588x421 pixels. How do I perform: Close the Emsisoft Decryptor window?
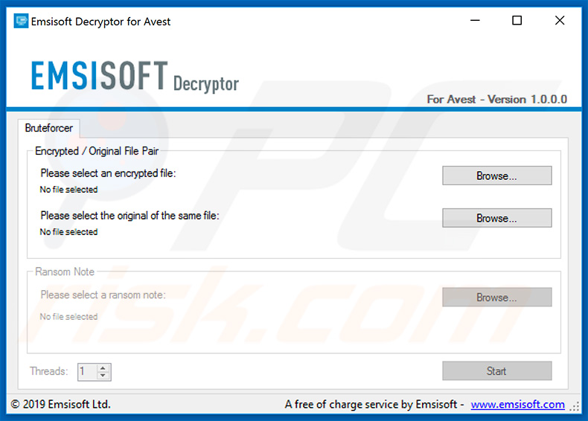tap(560, 21)
